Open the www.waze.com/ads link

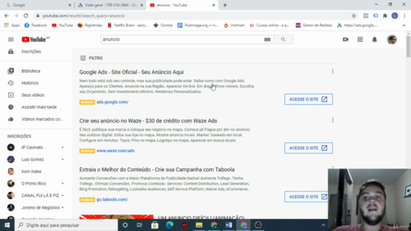116,151
